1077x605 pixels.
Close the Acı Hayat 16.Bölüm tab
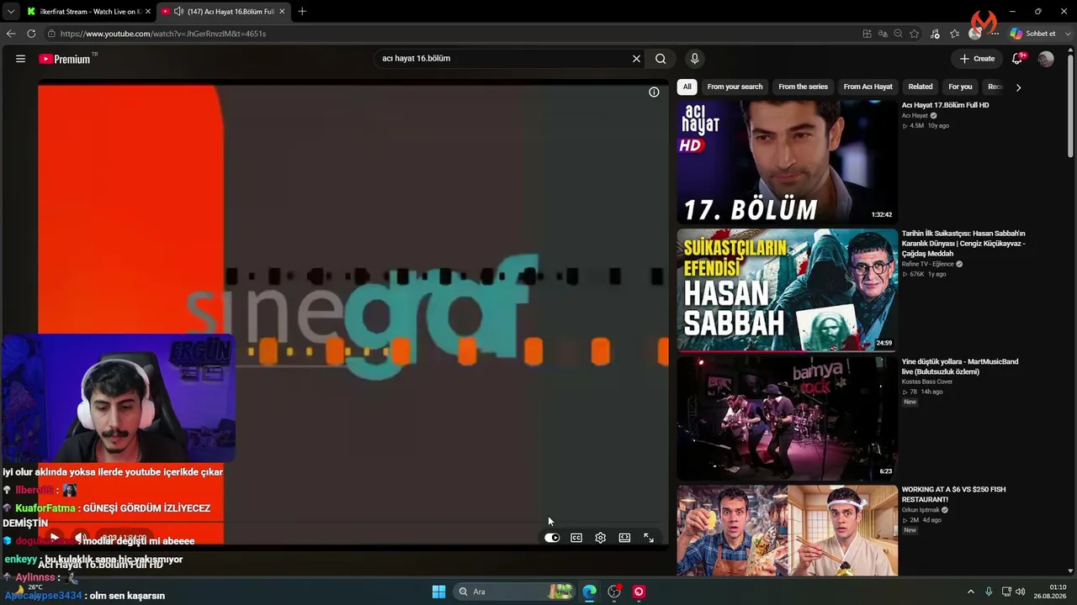click(282, 12)
